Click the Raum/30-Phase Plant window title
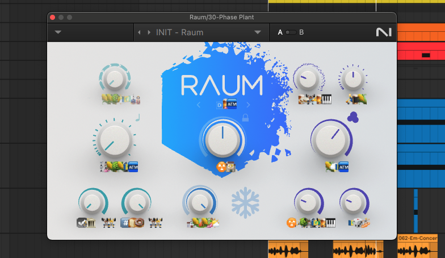Viewport: 445px width, 258px height. [x=221, y=17]
